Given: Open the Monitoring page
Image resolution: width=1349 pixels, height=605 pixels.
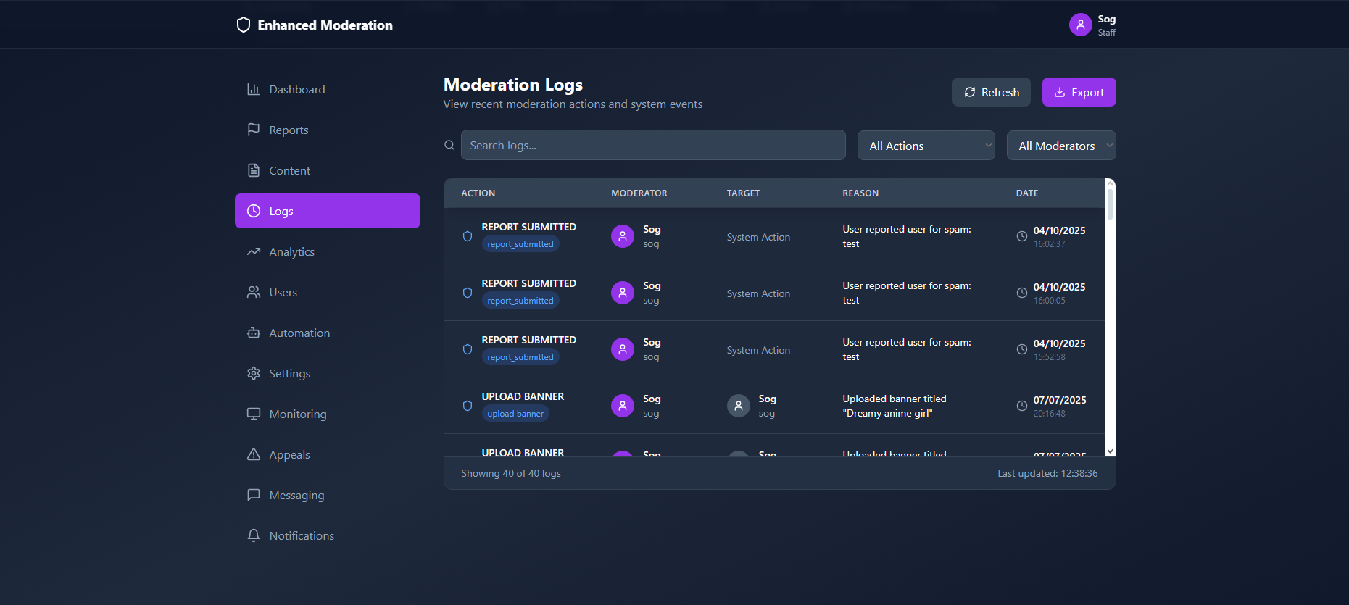Looking at the screenshot, I should click(328, 414).
